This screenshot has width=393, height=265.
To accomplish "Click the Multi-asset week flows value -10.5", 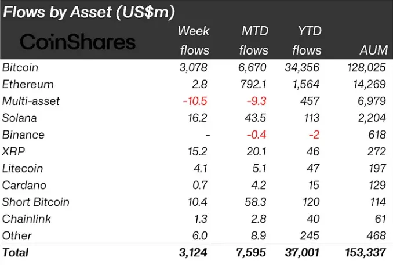I will (195, 101).
